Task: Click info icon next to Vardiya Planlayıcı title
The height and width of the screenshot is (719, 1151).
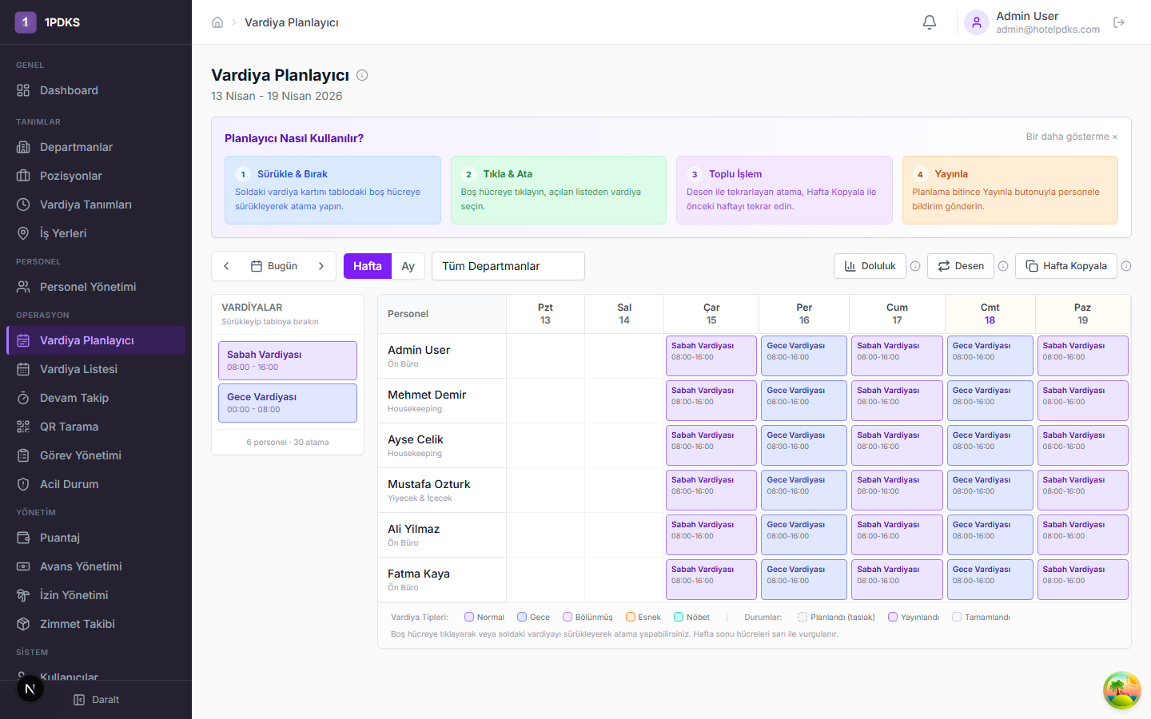Action: (362, 75)
